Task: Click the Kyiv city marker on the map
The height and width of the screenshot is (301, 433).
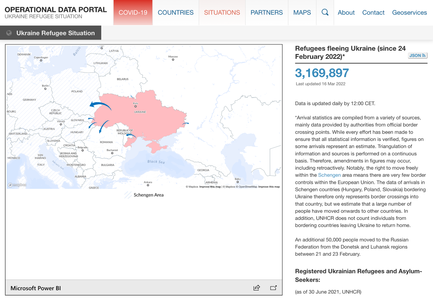Action: point(136,106)
